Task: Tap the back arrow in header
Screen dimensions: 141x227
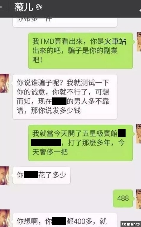Action: (x=1, y=7)
